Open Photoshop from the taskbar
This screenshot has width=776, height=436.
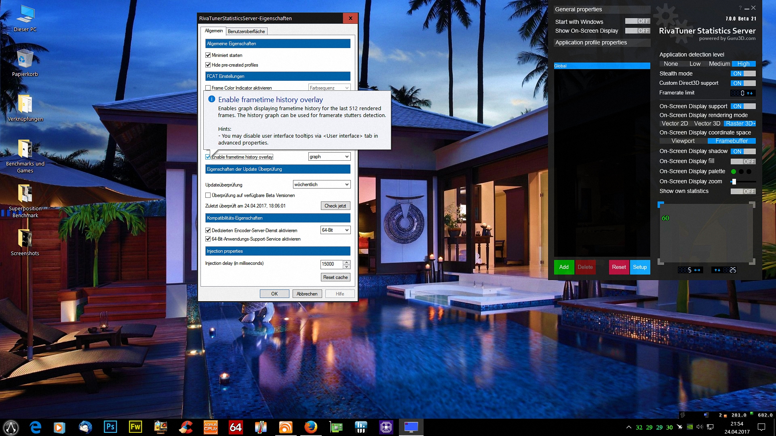110,427
